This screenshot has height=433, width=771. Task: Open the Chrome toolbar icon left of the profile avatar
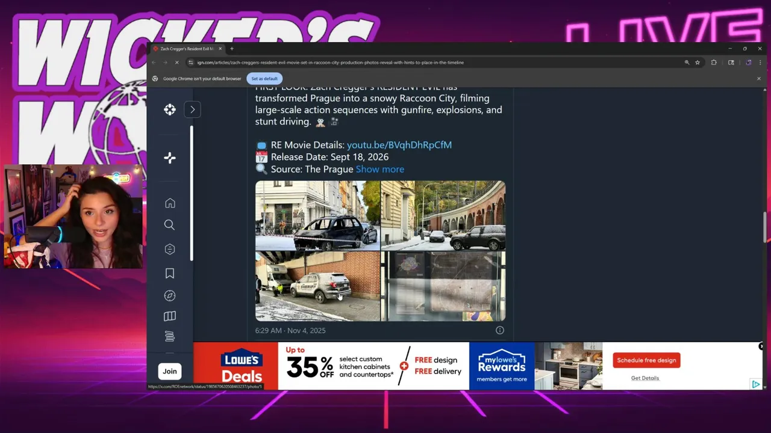[x=731, y=63]
